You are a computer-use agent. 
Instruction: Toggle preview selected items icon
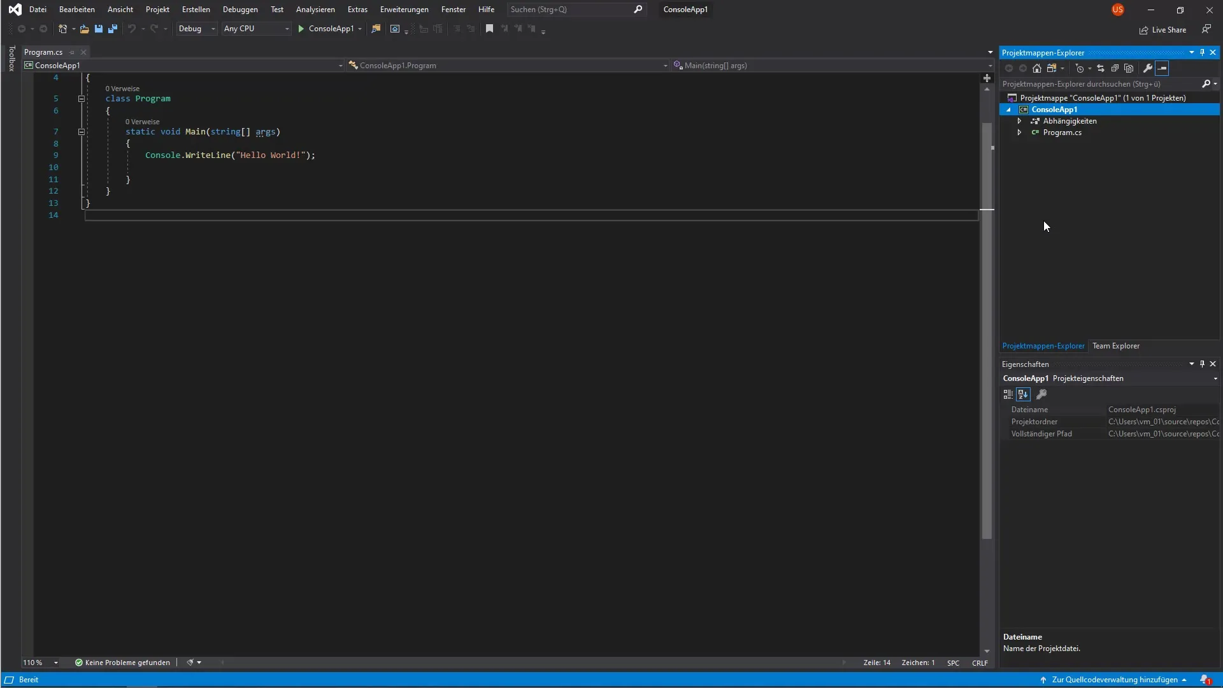[x=1162, y=68]
